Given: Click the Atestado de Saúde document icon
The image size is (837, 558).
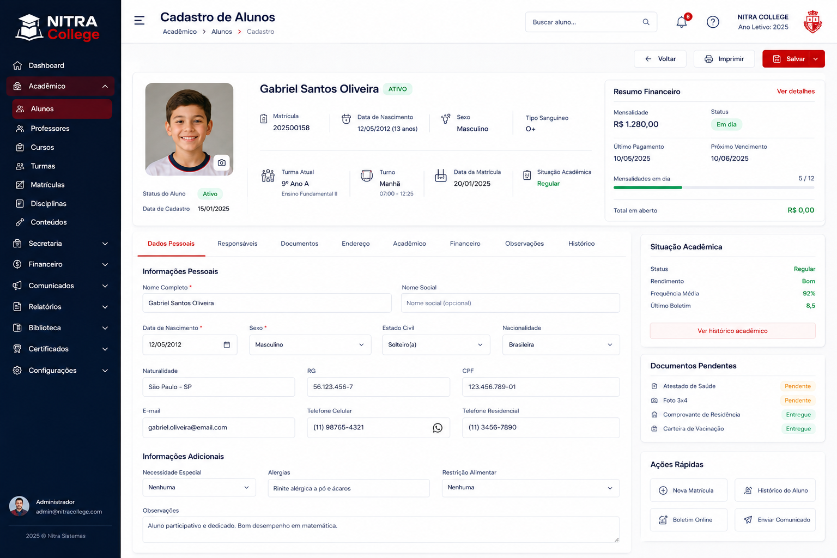Looking at the screenshot, I should (654, 386).
